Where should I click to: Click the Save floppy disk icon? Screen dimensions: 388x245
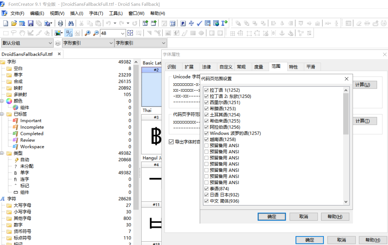(x=30, y=23)
